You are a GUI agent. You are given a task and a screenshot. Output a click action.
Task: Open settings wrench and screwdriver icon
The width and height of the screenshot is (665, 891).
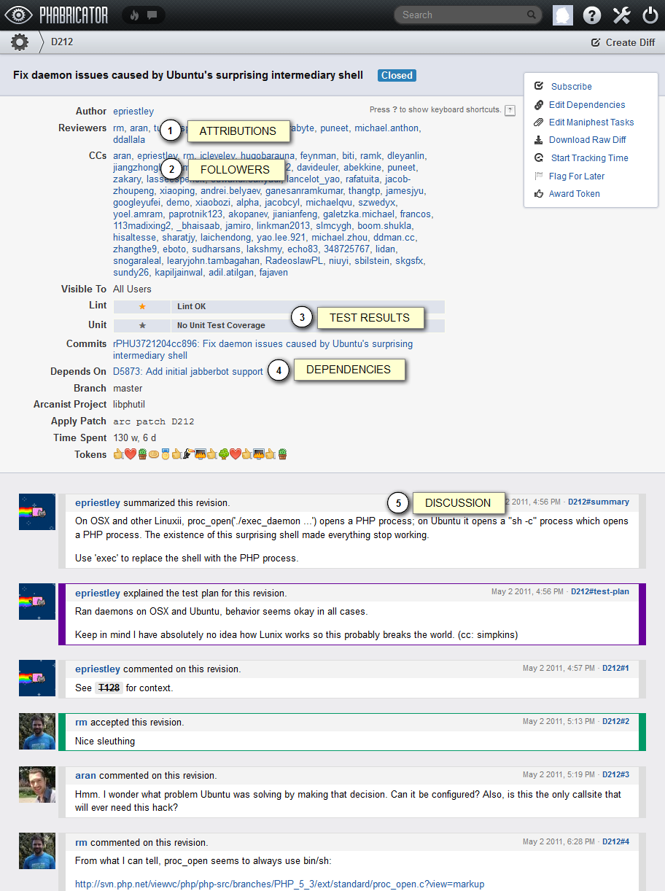click(x=621, y=15)
